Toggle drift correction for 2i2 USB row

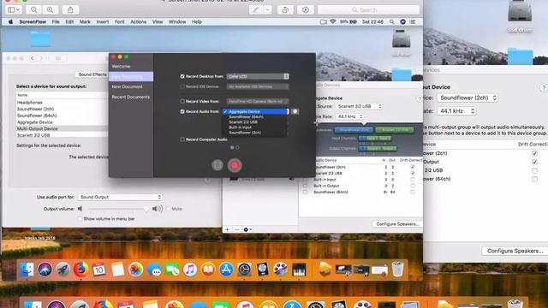534,170
